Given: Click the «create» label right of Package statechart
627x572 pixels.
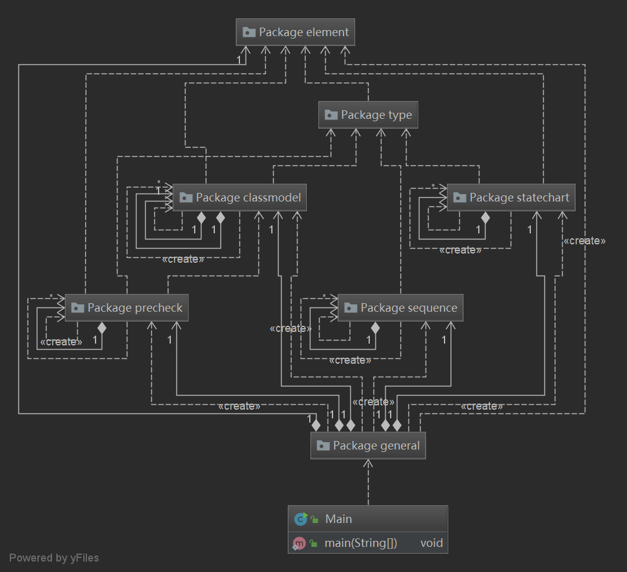Looking at the screenshot, I should click(x=584, y=241).
